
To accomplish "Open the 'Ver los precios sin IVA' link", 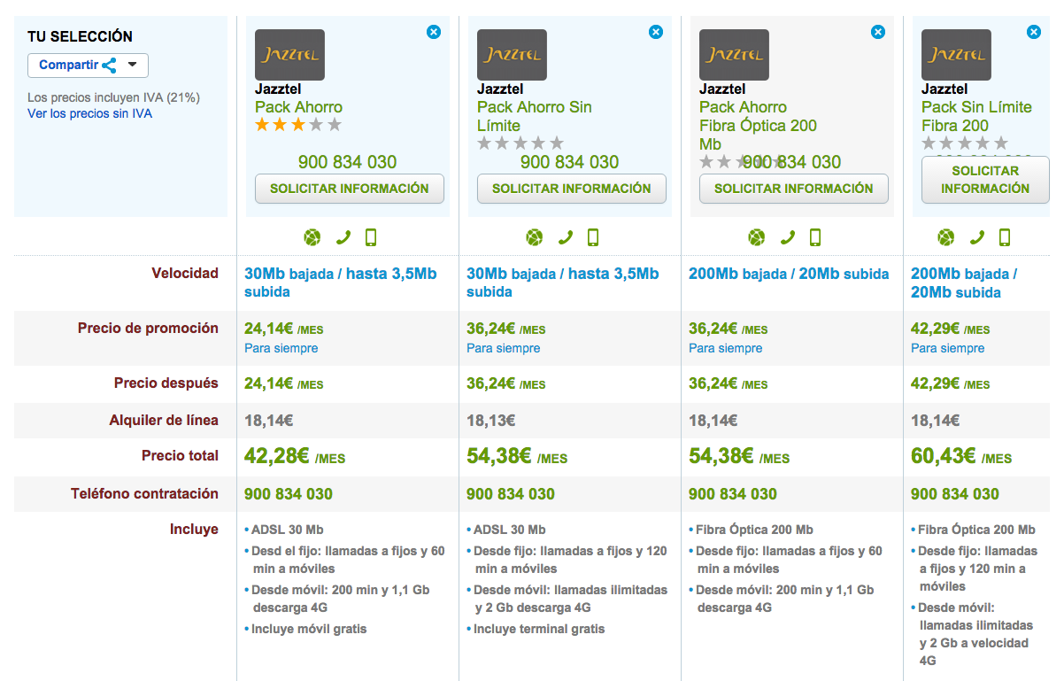I will pos(89,114).
